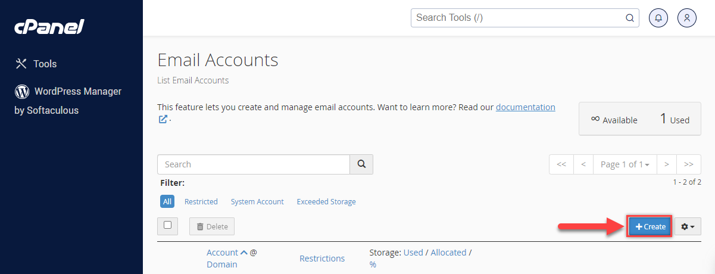
Task: Click the email search magnifier button
Action: click(361, 164)
